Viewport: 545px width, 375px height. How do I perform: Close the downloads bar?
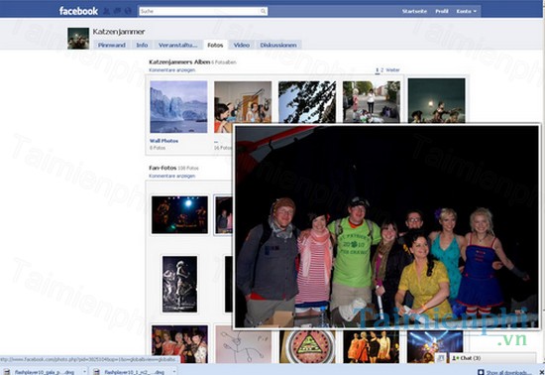pyautogui.click(x=541, y=372)
